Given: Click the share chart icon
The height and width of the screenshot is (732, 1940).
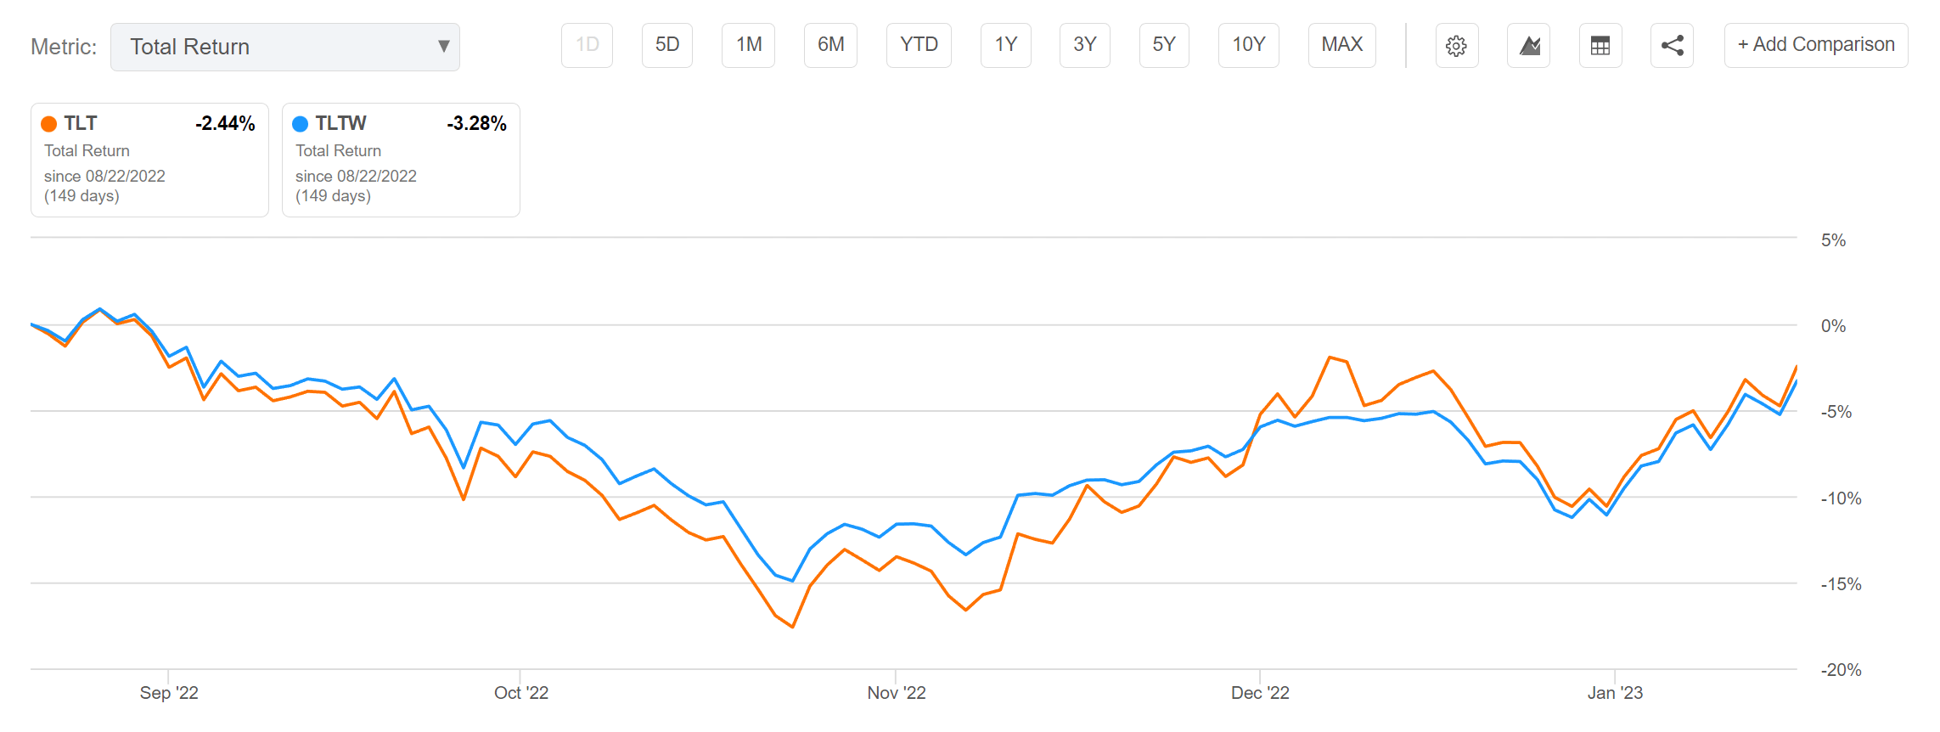Looking at the screenshot, I should (1672, 46).
